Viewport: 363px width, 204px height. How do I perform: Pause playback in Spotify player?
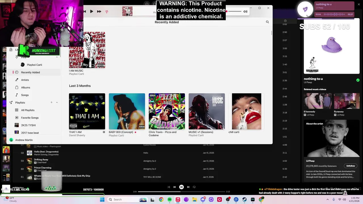[x=181, y=187]
